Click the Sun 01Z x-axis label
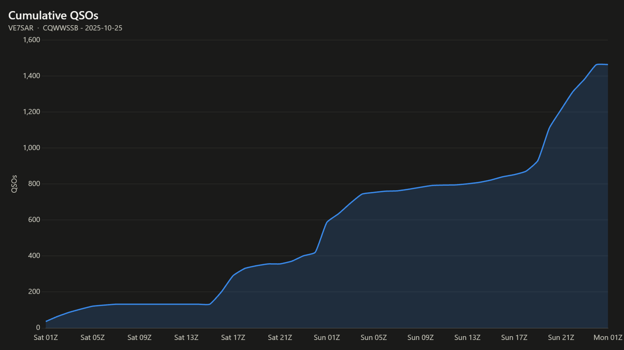The height and width of the screenshot is (350, 624). pos(327,338)
